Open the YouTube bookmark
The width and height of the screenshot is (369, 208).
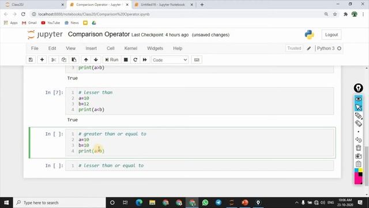point(51,23)
